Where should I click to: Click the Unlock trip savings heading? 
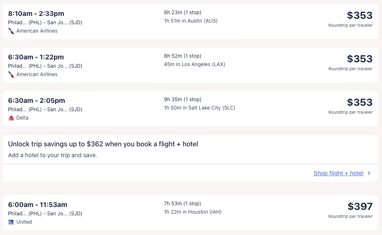[x=103, y=144]
